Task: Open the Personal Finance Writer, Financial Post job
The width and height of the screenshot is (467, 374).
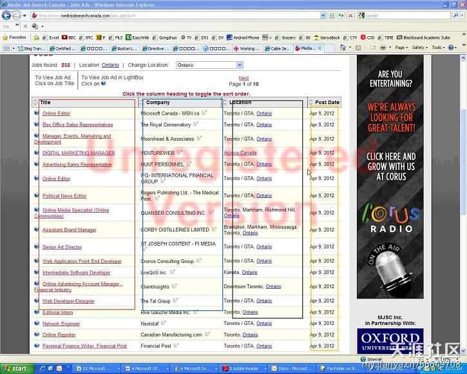Action: [x=84, y=346]
